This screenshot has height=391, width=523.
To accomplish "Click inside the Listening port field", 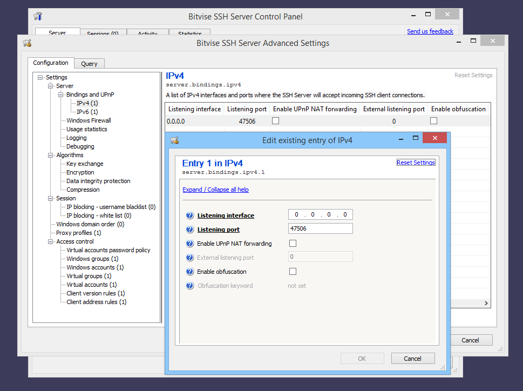I will [x=320, y=228].
